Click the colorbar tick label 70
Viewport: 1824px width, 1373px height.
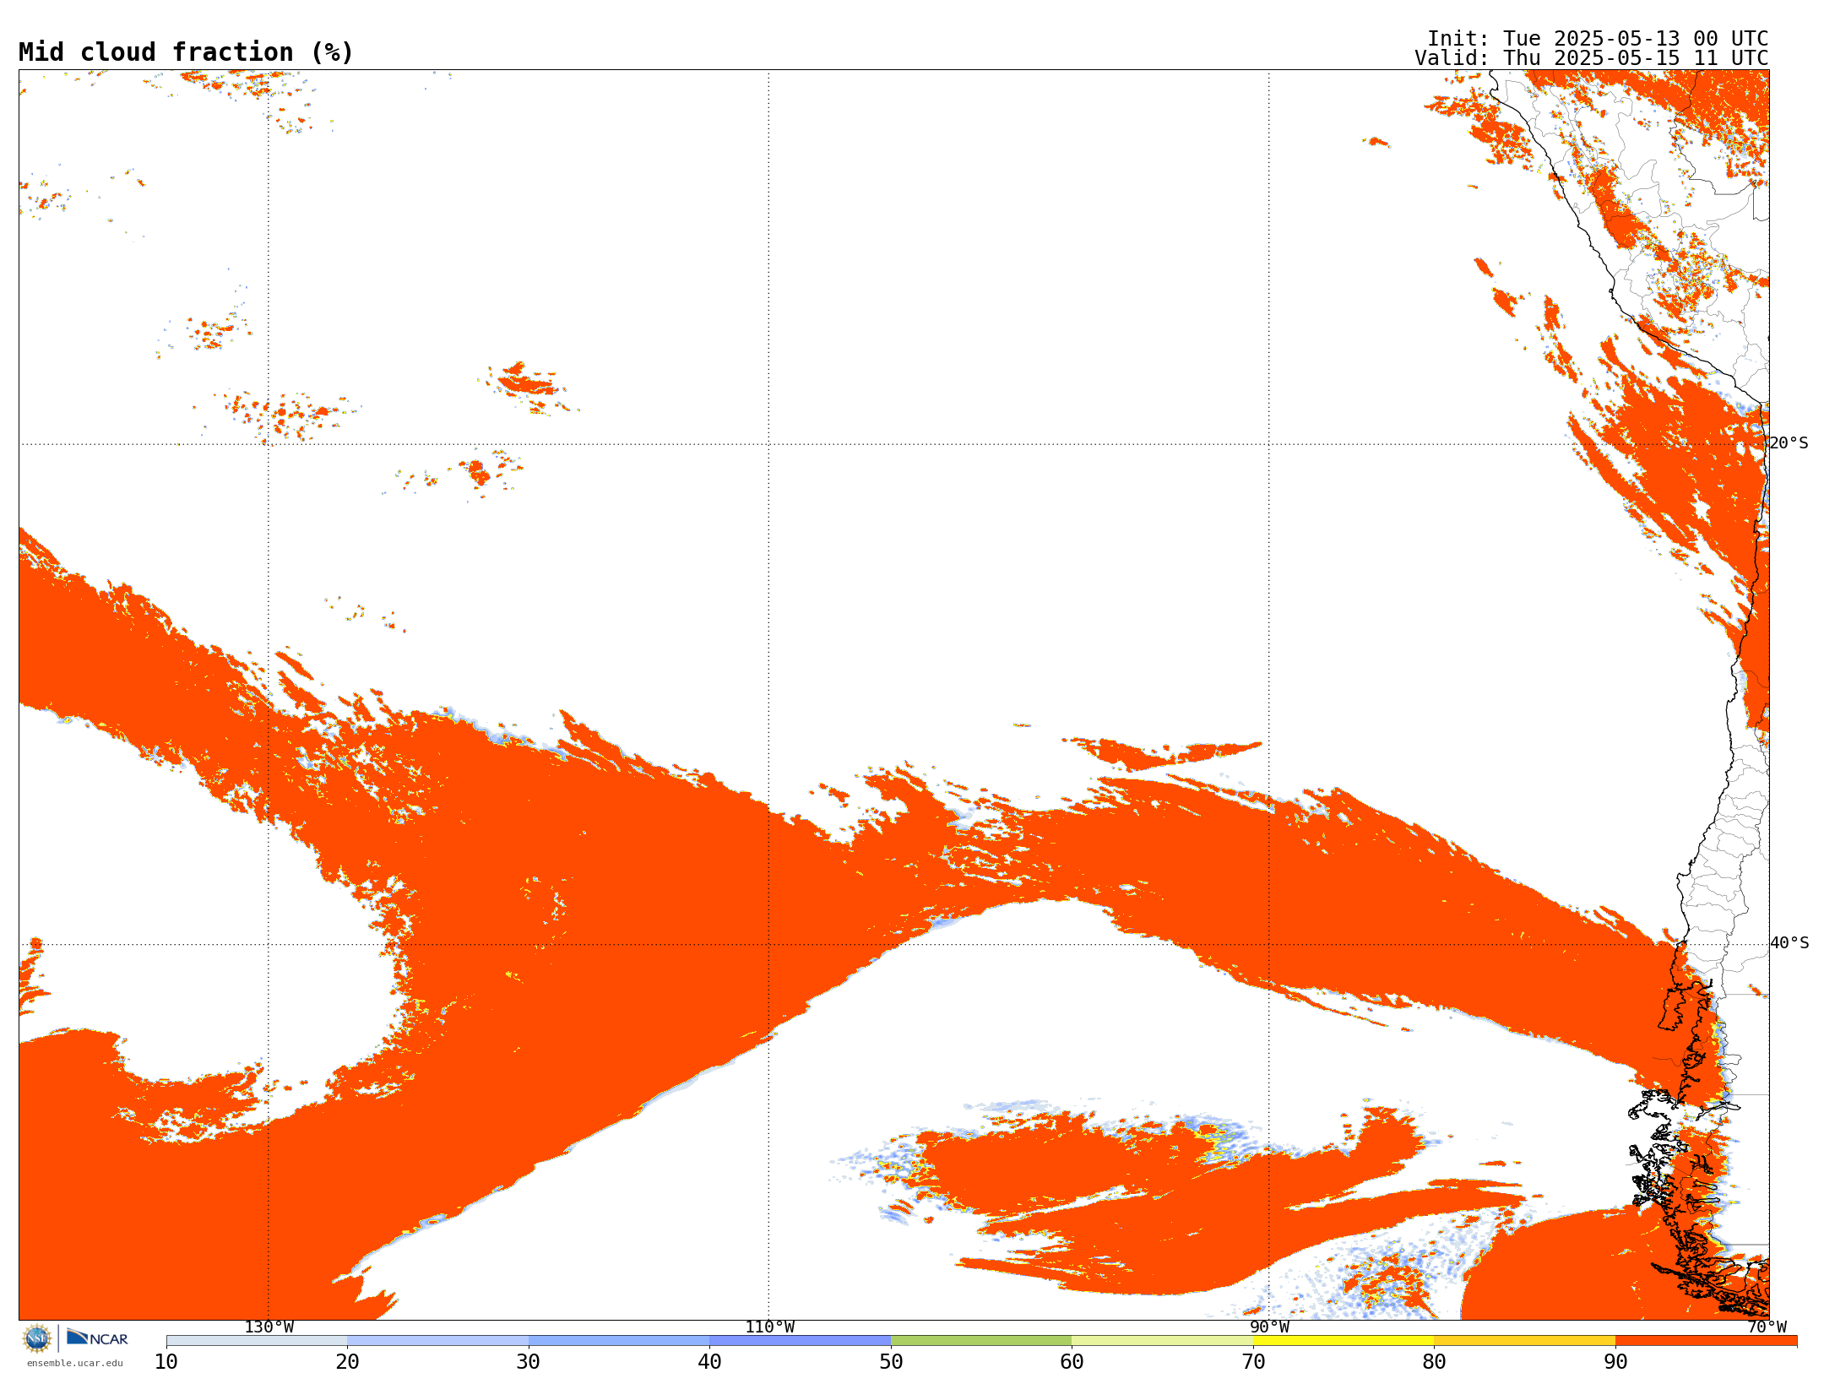pos(1253,1362)
